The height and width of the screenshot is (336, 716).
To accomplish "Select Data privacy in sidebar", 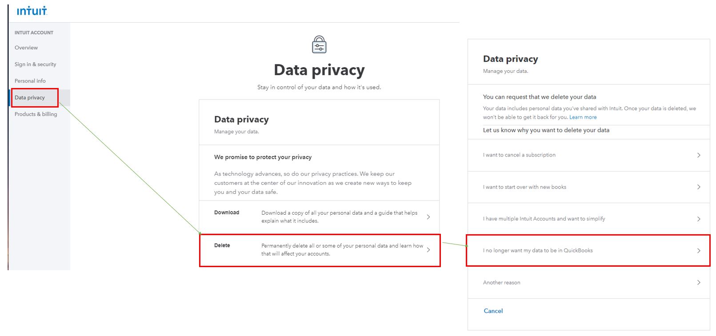I will [30, 98].
